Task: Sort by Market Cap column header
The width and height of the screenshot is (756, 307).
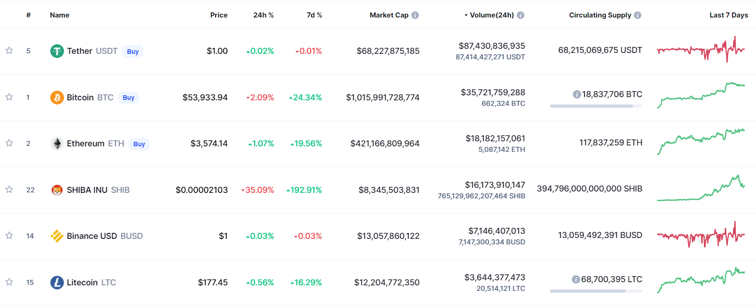Action: [x=389, y=15]
